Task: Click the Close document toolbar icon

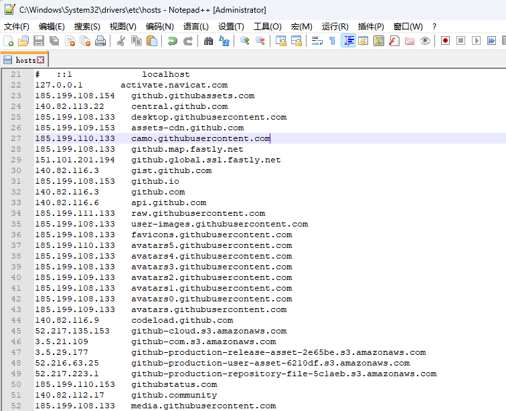Action: tap(70, 41)
